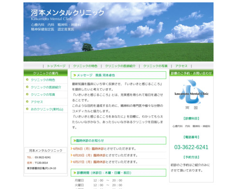Image resolution: width=237 pixels, height=189 pixels.
Task: Click the bullet icon beside クリニックの特色 in sidebar
Action: (x=27, y=80)
